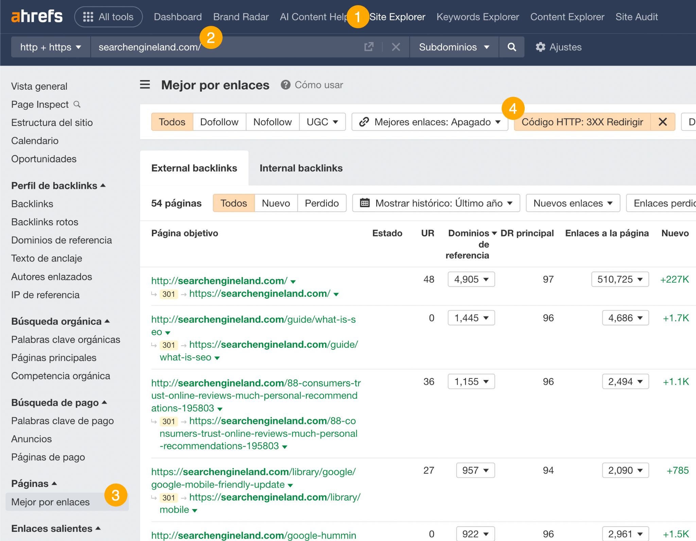Open the hamburger menu beside Mejor por enlaces
The height and width of the screenshot is (541, 696).
pyautogui.click(x=145, y=85)
